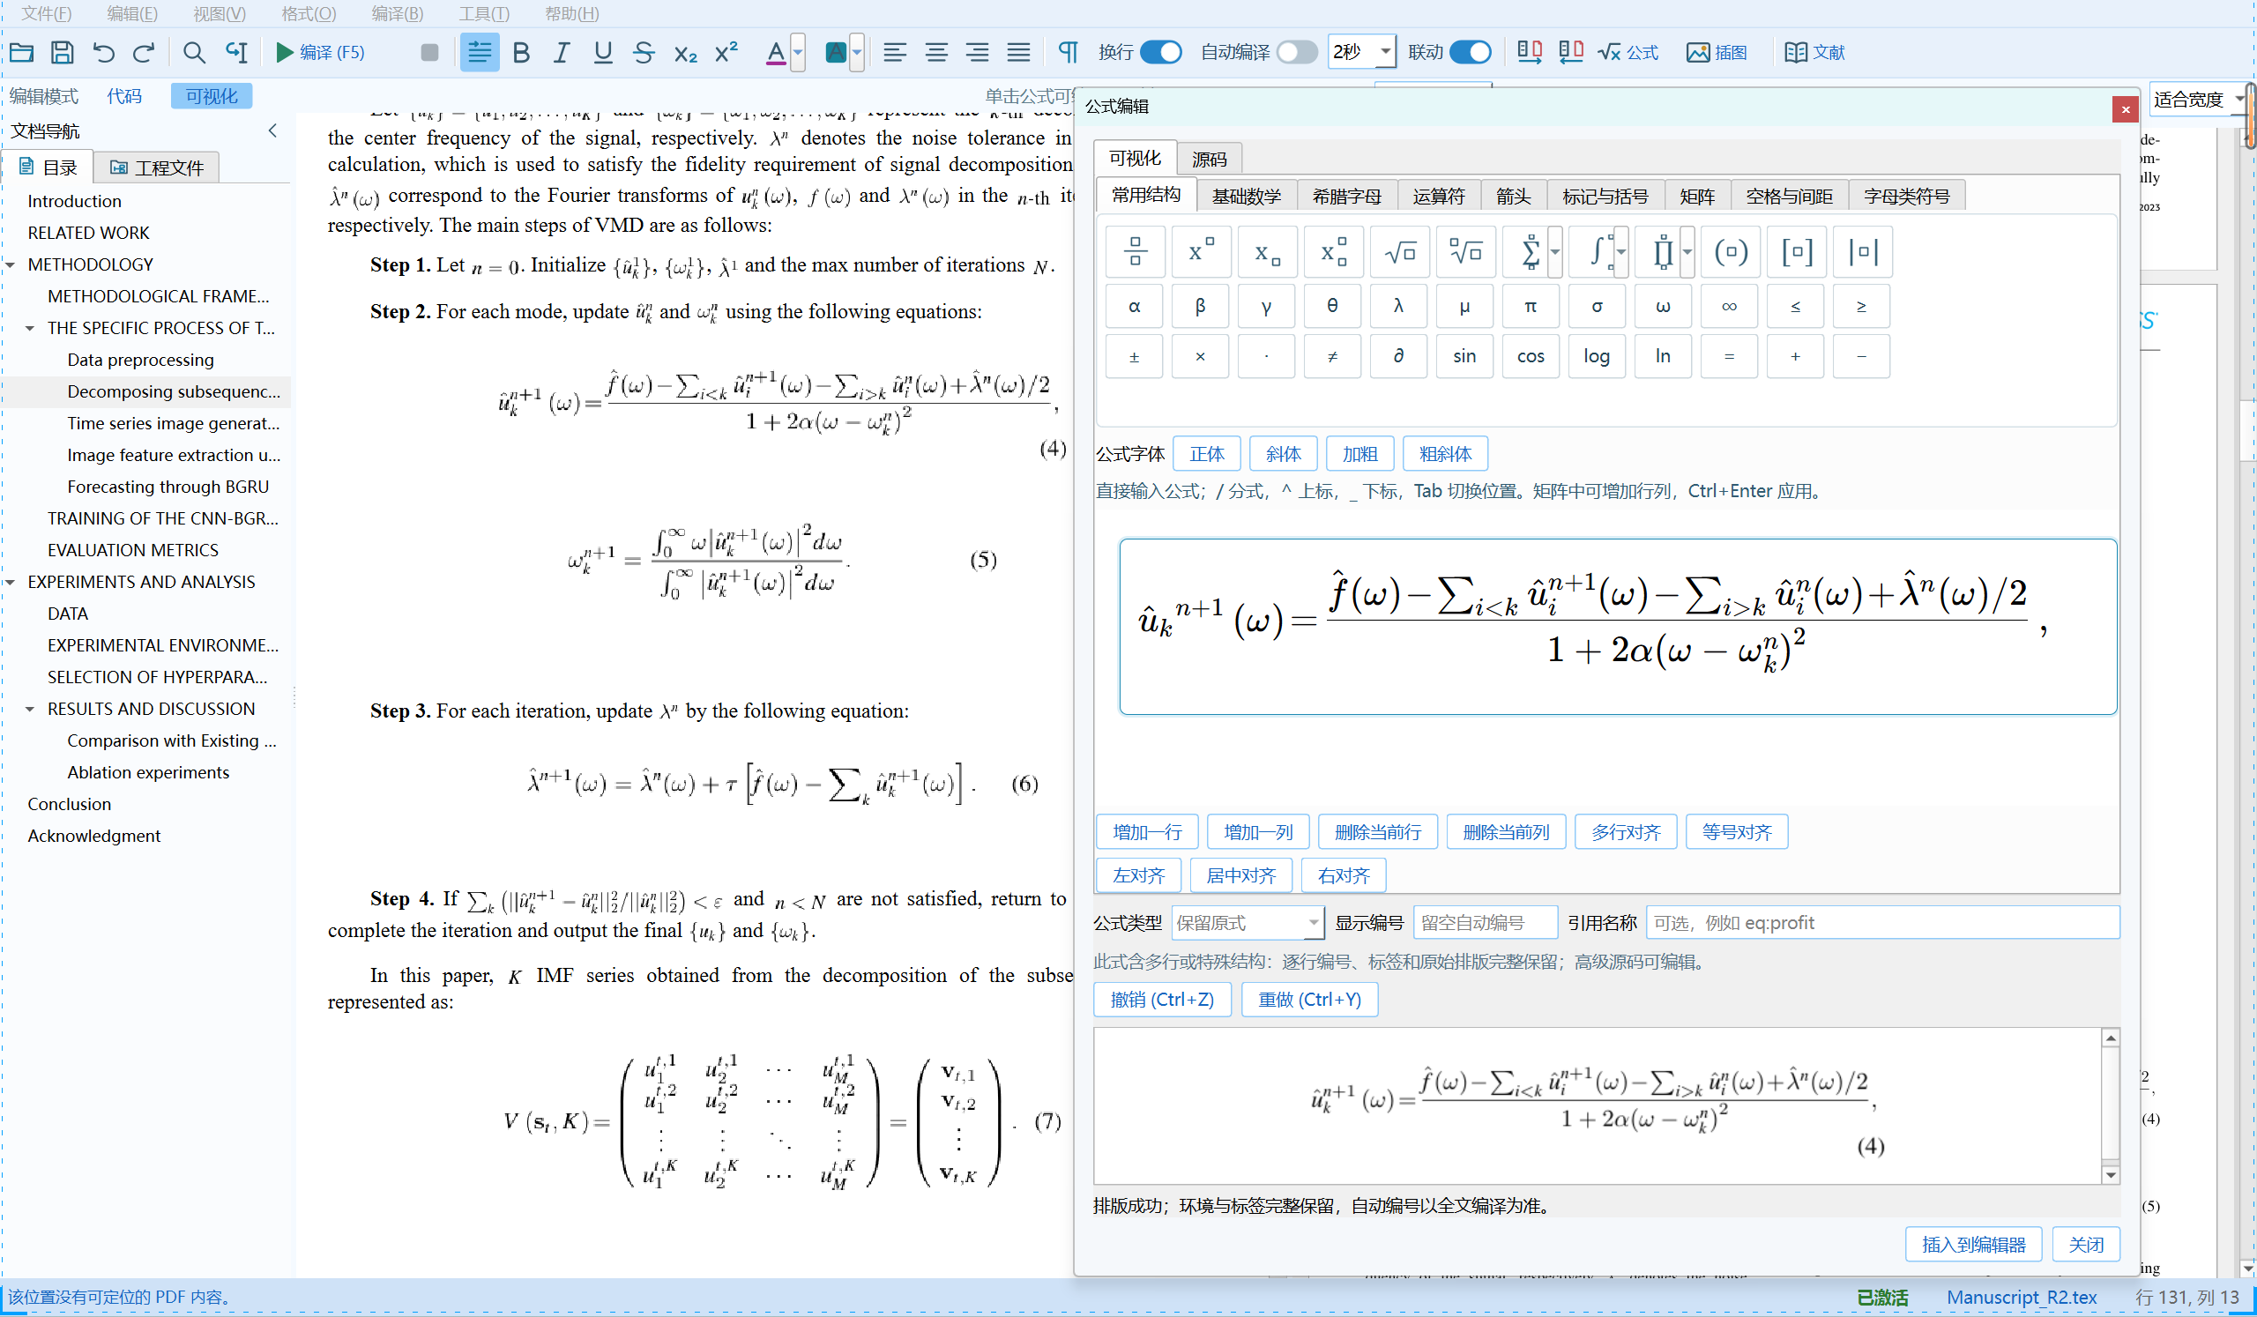2257x1317 pixels.
Task: Enable the 自动编译 auto-compile switch
Action: (x=1297, y=52)
